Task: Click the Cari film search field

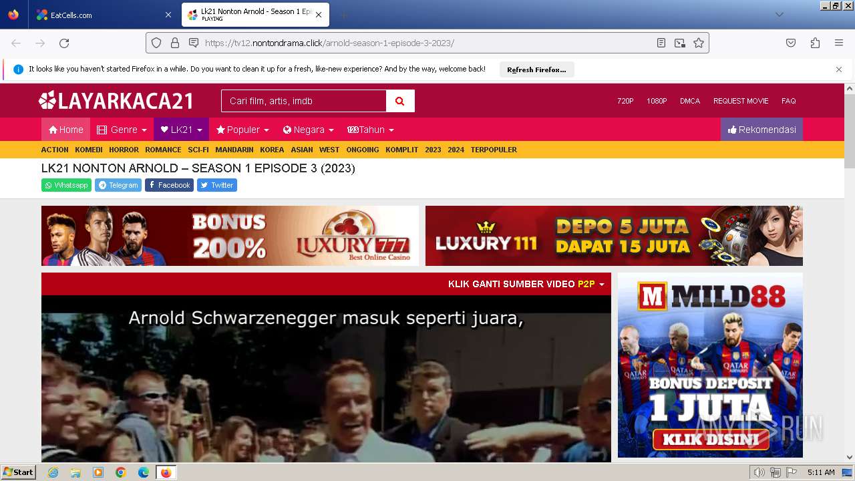Action: [x=304, y=101]
